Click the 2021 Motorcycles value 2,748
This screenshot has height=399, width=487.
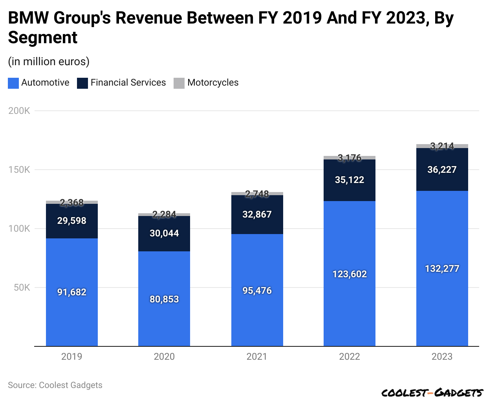tap(257, 194)
